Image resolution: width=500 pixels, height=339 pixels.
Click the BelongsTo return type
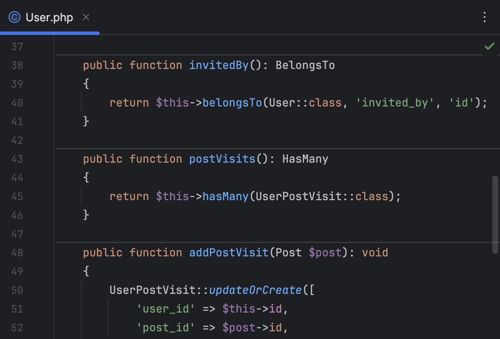pos(305,65)
